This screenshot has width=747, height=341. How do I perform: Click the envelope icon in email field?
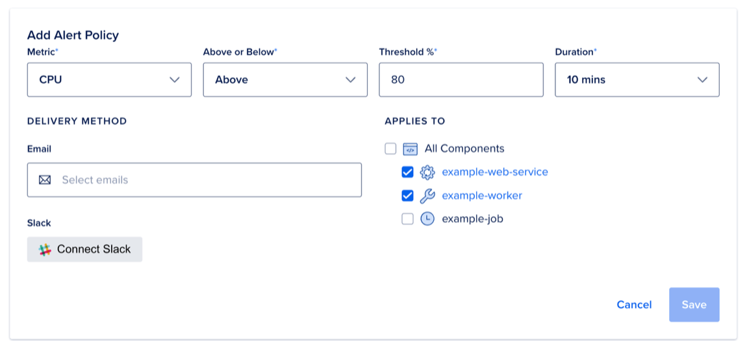[x=45, y=180]
